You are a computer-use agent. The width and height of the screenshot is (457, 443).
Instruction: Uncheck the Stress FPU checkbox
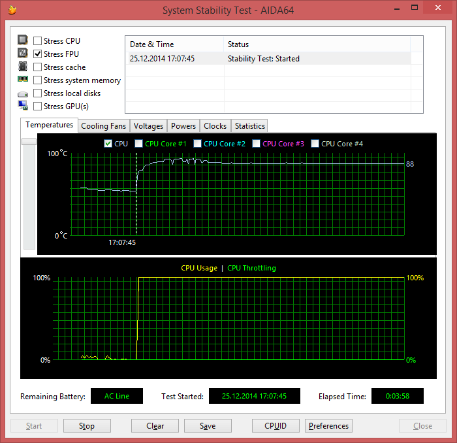click(x=37, y=54)
